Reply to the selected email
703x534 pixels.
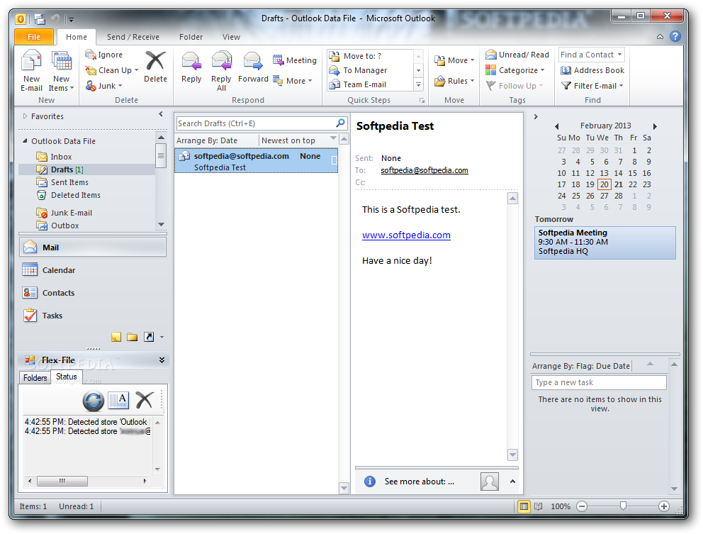191,67
